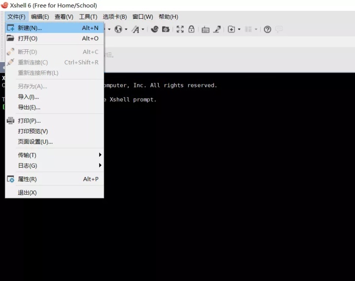Choose 导出(E)... from File menu
The image size is (355, 281).
[x=54, y=107]
